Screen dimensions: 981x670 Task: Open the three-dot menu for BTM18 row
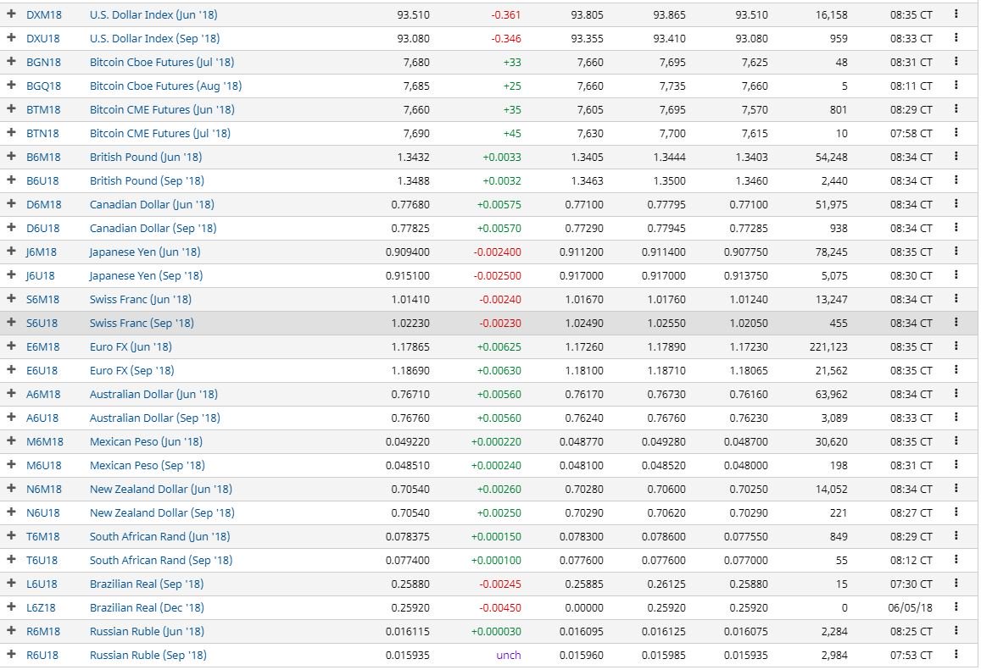956,108
